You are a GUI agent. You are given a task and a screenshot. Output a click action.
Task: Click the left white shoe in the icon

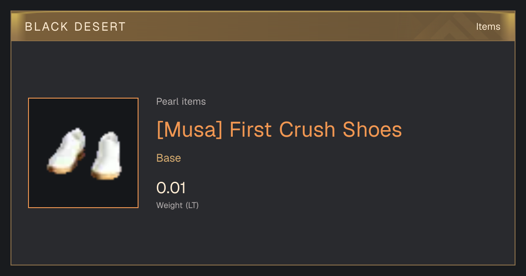pos(66,150)
